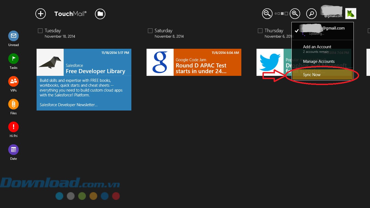This screenshot has width=370, height=208.
Task: Click the compose new mail plus icon
Action: click(41, 14)
